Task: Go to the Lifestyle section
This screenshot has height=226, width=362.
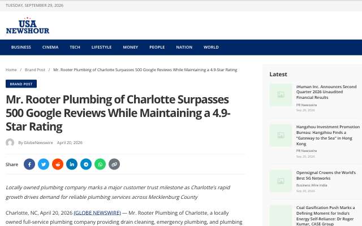Action: [x=101, y=47]
